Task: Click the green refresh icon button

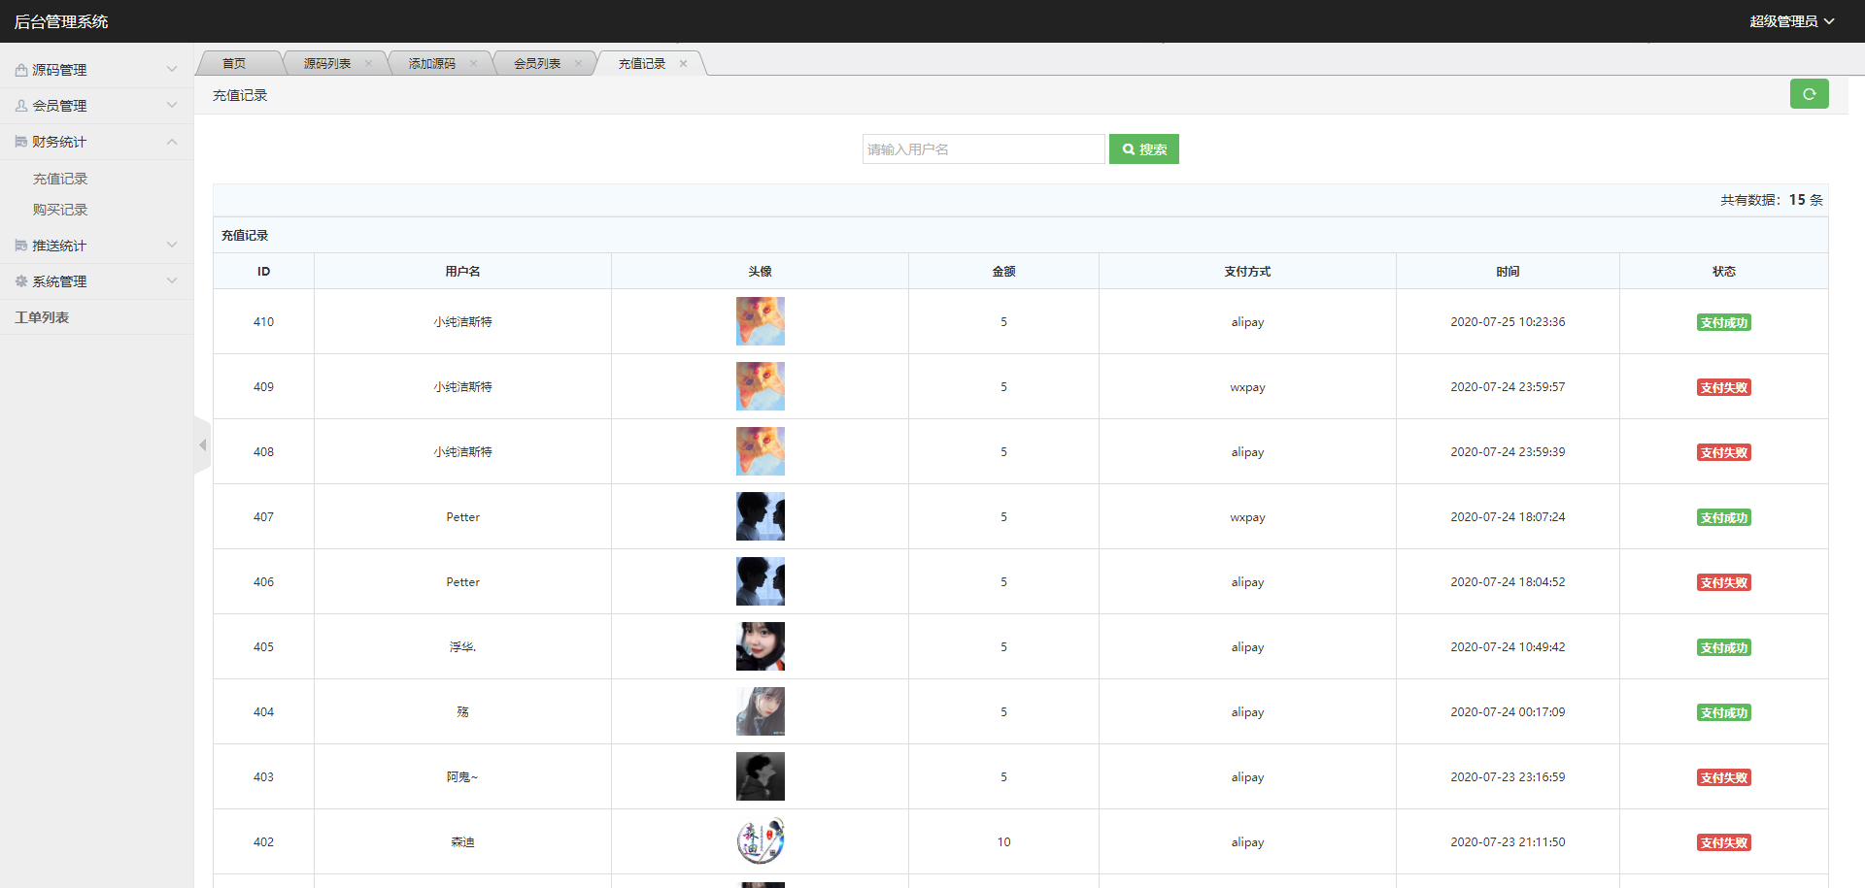Action: 1809,94
